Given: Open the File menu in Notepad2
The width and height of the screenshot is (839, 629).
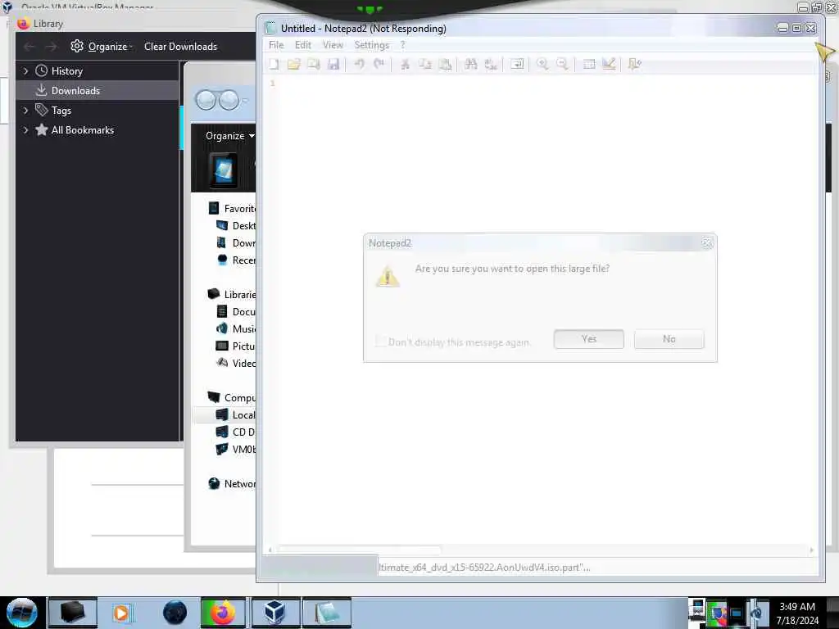Looking at the screenshot, I should (x=276, y=45).
